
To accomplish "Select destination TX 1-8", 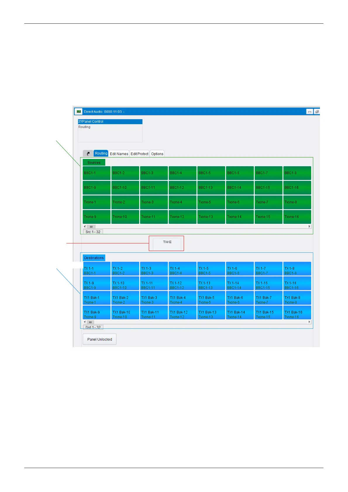I will pyautogui.click(x=297, y=269).
